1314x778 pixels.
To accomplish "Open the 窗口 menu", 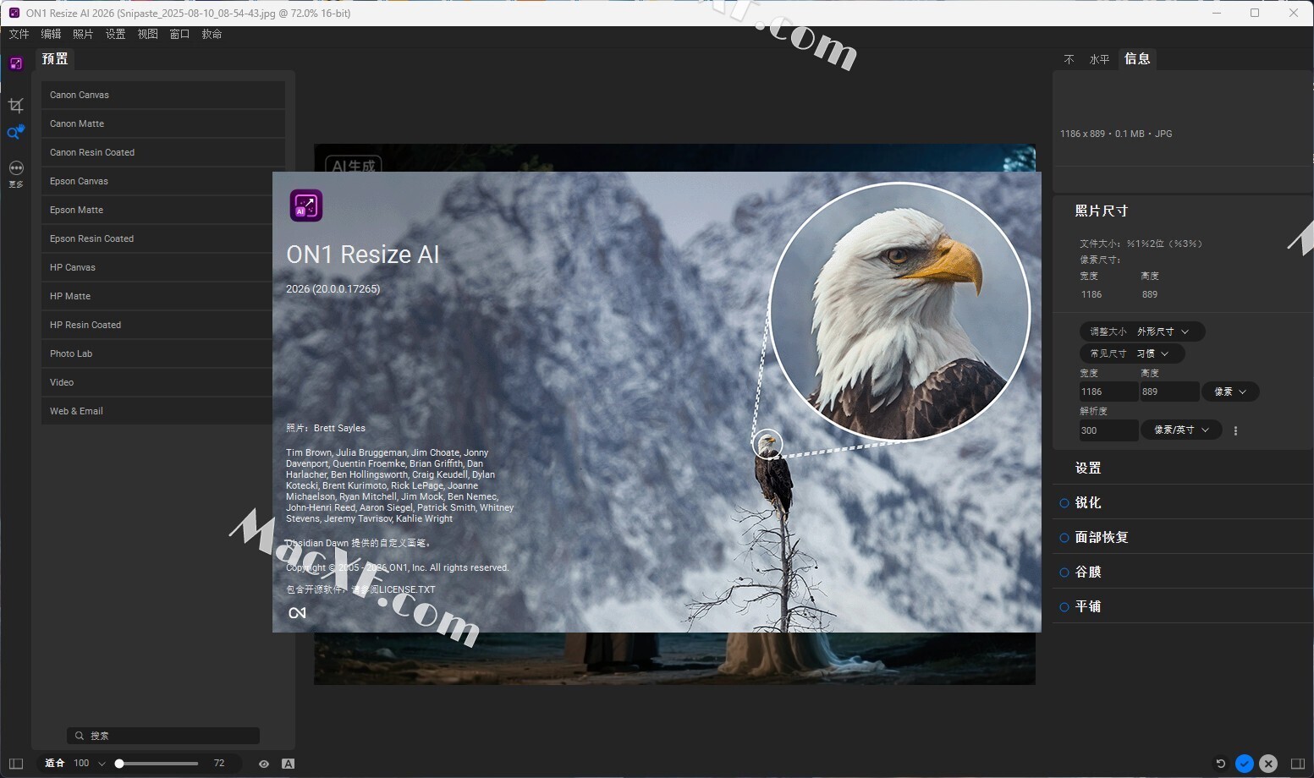I will pyautogui.click(x=179, y=34).
